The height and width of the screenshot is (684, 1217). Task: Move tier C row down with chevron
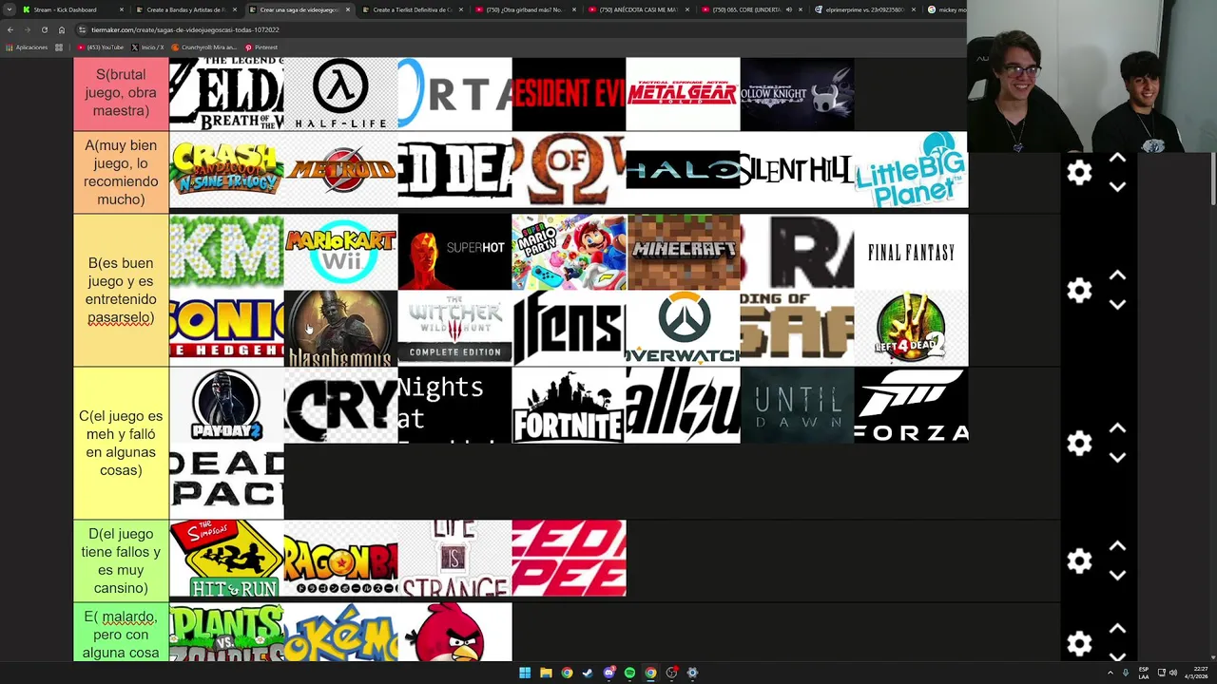[1117, 458]
